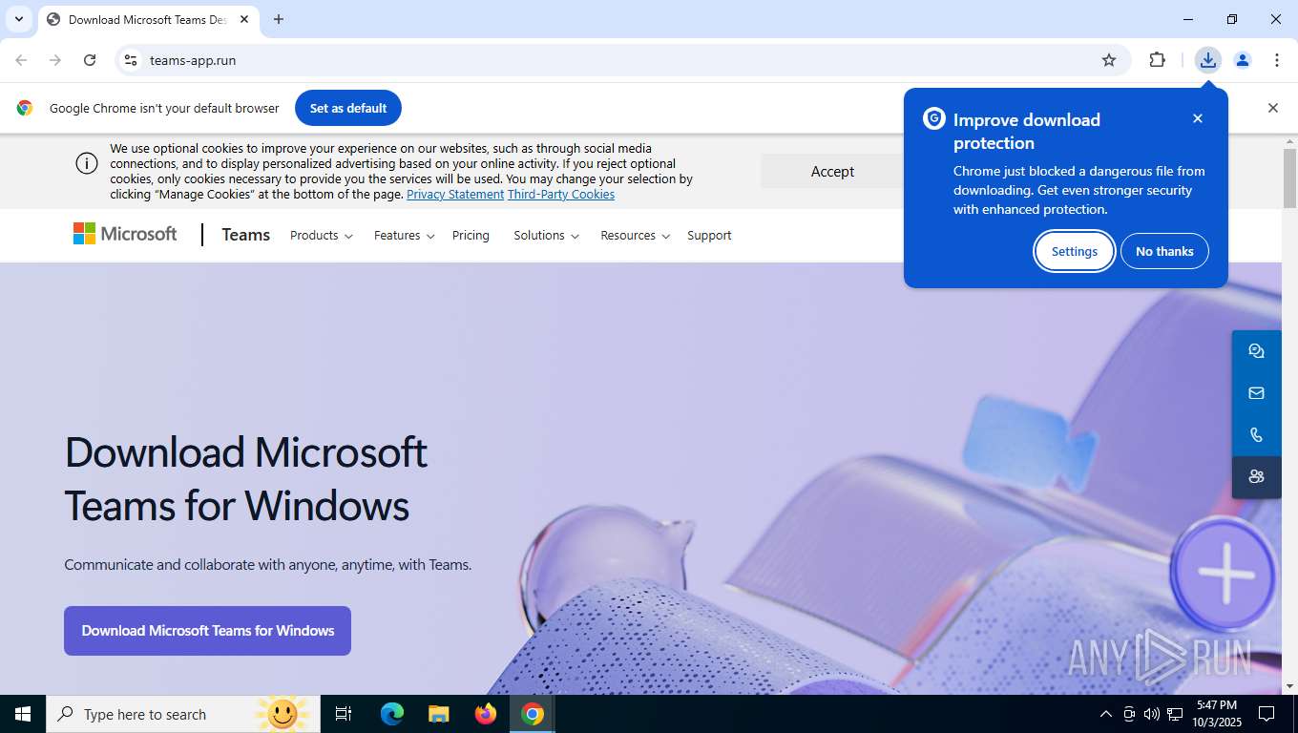Click the Microsoft logo

click(x=125, y=234)
